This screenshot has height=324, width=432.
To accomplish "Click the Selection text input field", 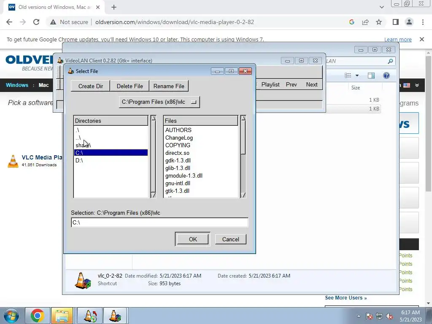I will (159, 222).
